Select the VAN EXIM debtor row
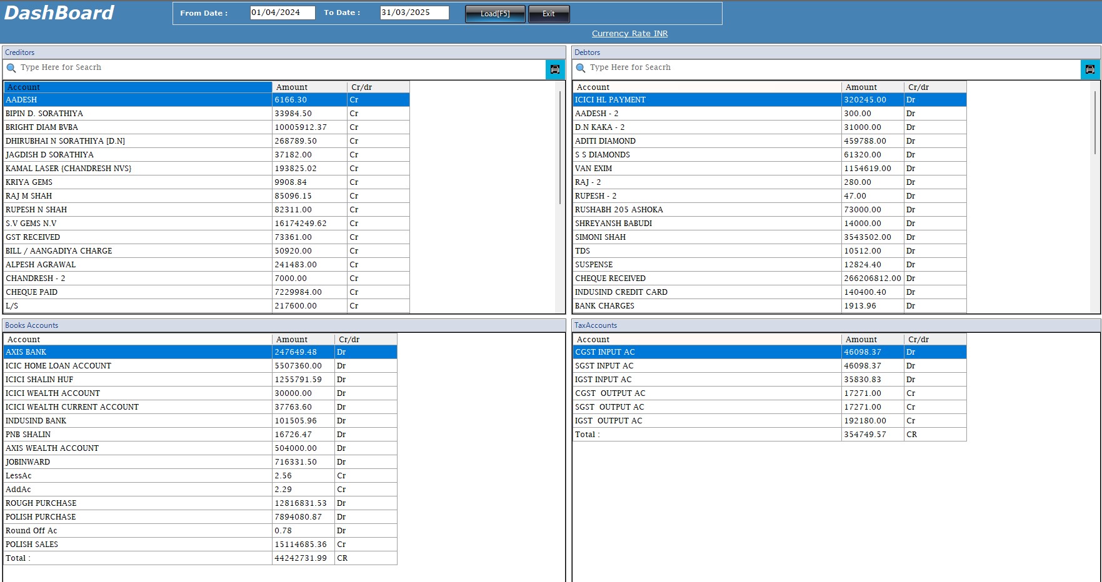The image size is (1102, 582). [x=706, y=169]
